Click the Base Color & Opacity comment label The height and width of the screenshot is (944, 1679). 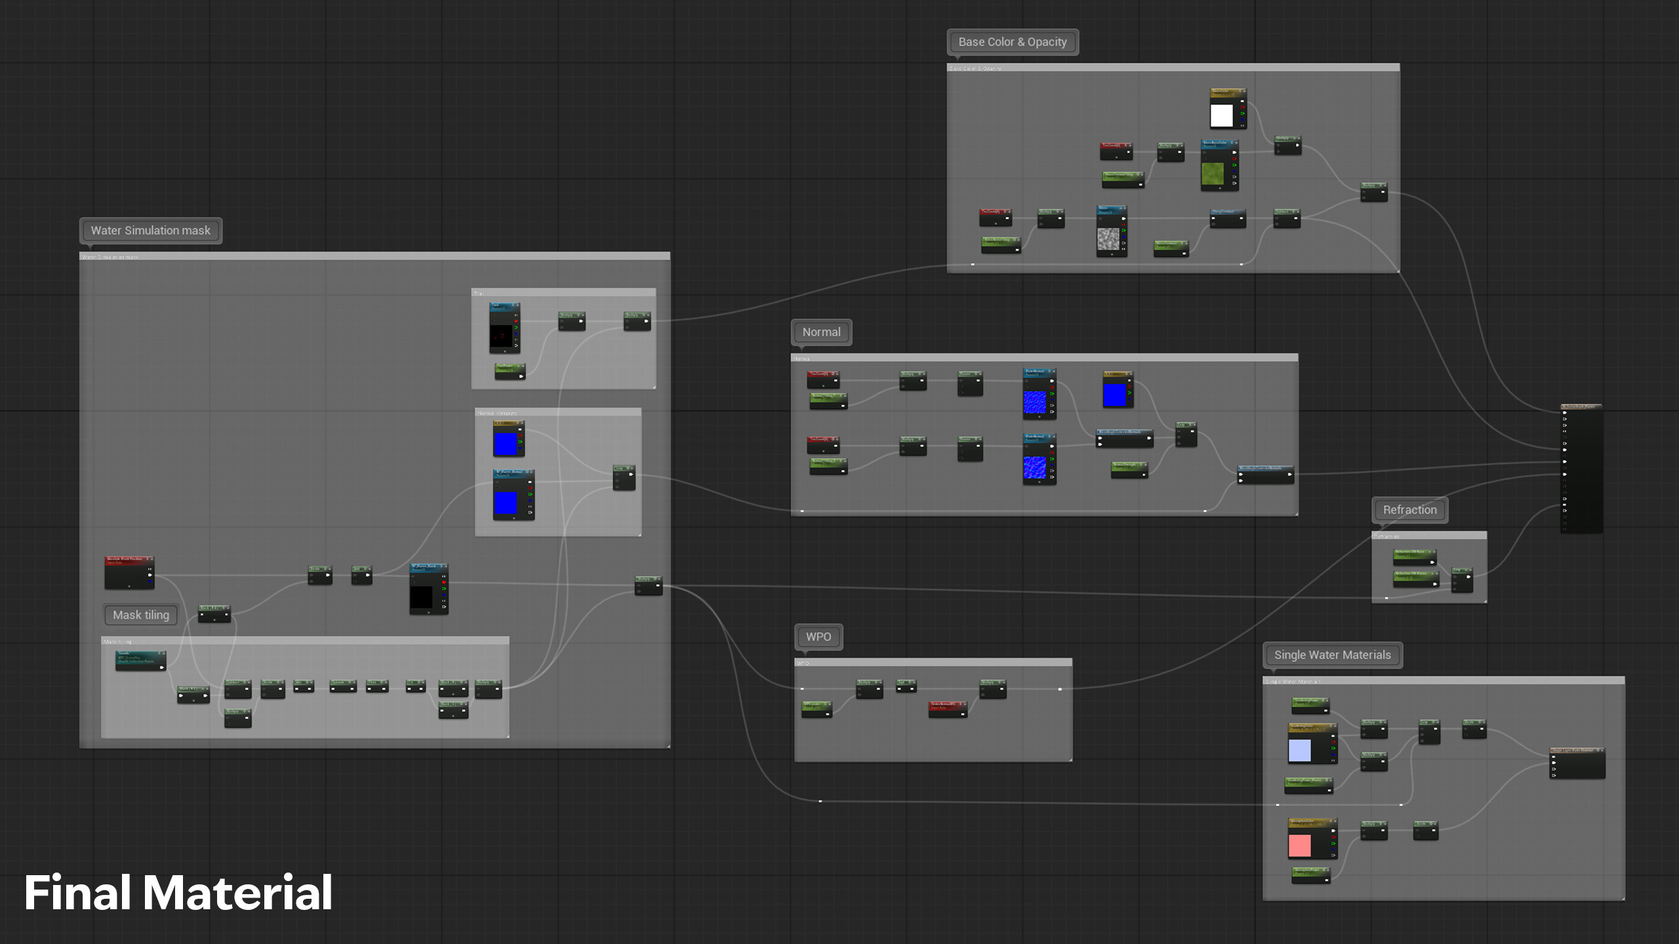click(1012, 42)
